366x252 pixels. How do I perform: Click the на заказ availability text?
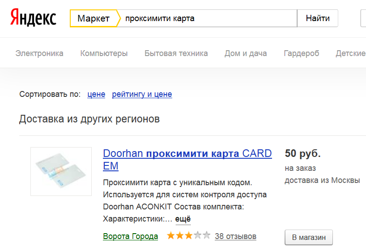click(300, 168)
